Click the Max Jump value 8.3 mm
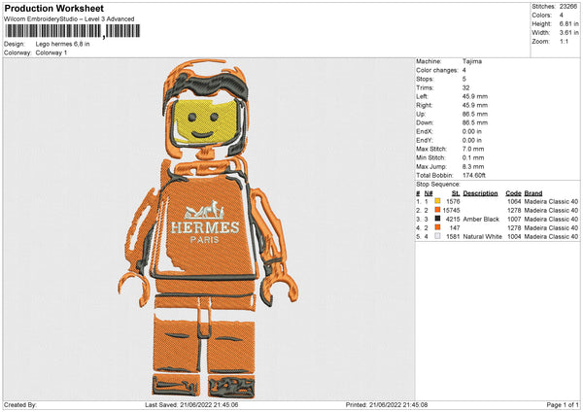Image resolution: width=583 pixels, height=412 pixels. [473, 166]
